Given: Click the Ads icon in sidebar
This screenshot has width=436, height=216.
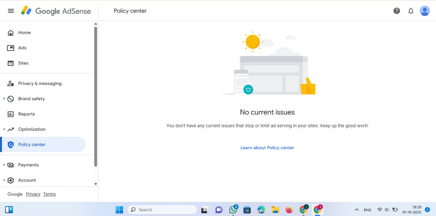Looking at the screenshot, I should (11, 48).
